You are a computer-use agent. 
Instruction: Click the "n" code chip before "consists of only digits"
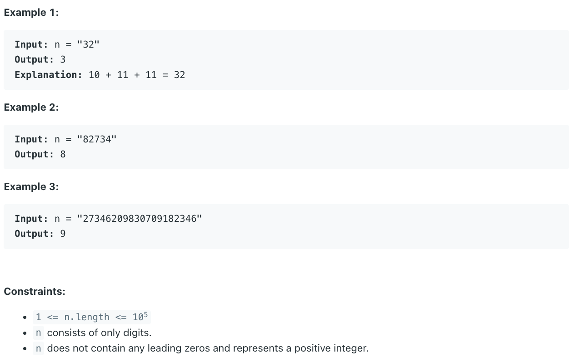[x=38, y=333]
